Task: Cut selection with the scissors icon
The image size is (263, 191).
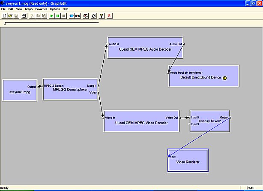Action: coord(32,16)
